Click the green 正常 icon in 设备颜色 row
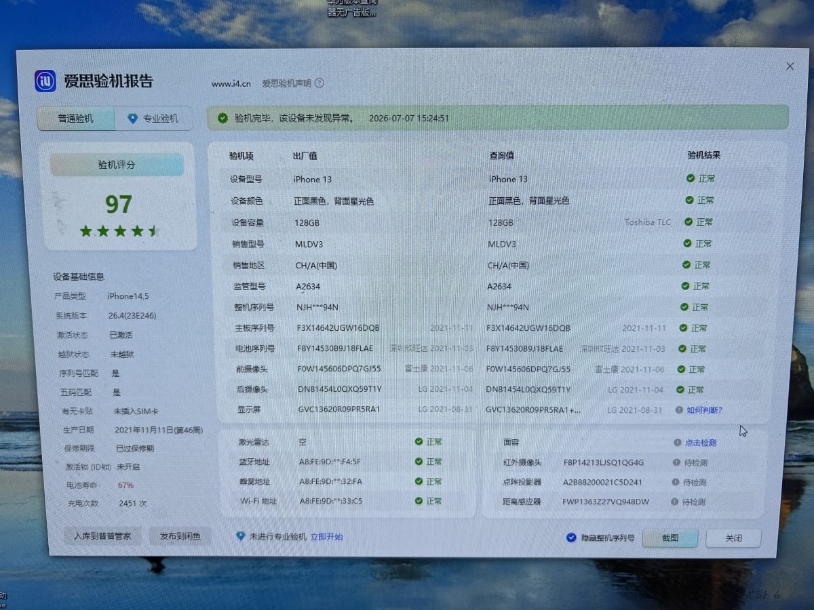The width and height of the screenshot is (814, 610). pyautogui.click(x=689, y=200)
